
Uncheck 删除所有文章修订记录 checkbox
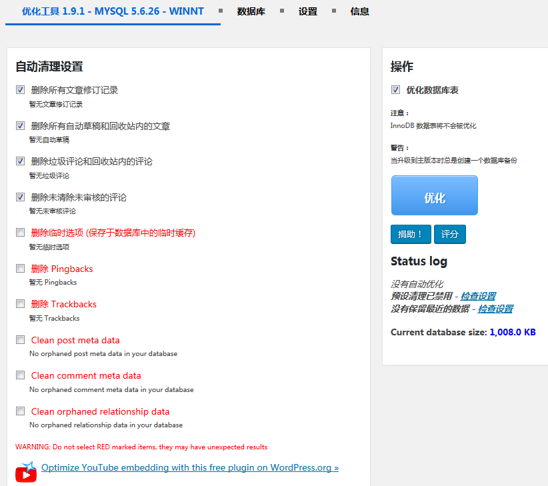(21, 90)
